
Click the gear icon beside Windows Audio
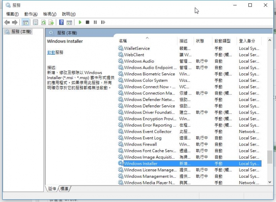pyautogui.click(x=121, y=61)
